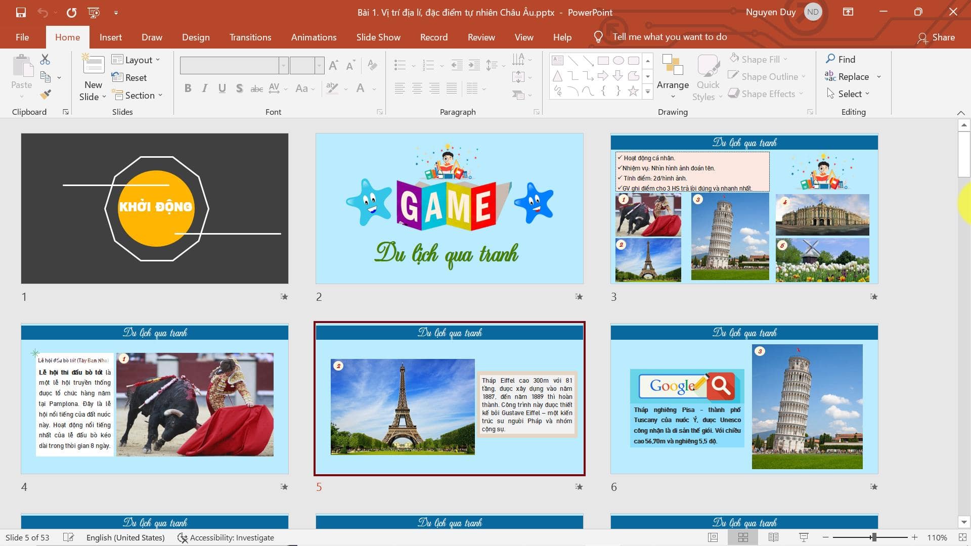The image size is (971, 546).
Task: Switch to Reading View icon
Action: click(x=773, y=537)
